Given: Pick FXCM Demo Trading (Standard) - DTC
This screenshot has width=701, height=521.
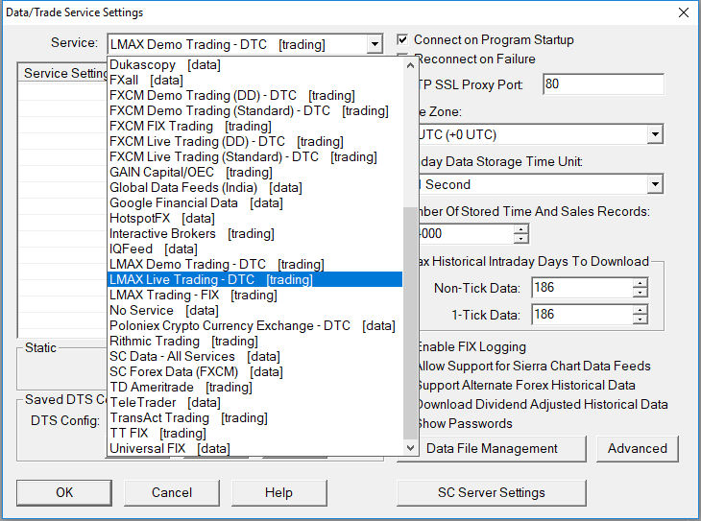Looking at the screenshot, I should click(254, 110).
